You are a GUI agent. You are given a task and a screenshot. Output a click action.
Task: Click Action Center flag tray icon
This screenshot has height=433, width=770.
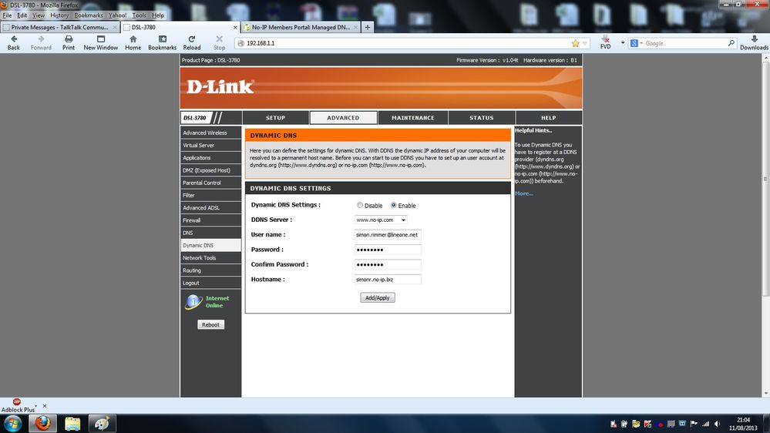[694, 424]
